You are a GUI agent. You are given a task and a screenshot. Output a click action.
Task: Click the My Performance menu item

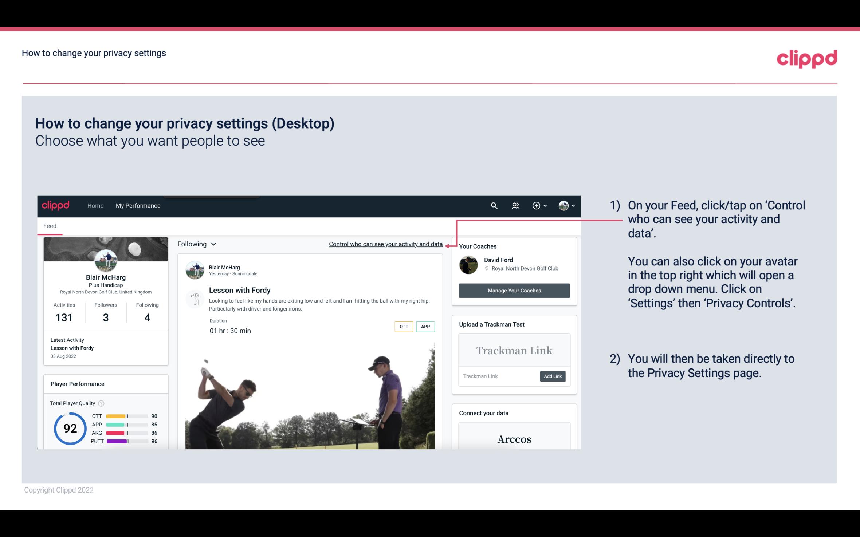click(137, 205)
